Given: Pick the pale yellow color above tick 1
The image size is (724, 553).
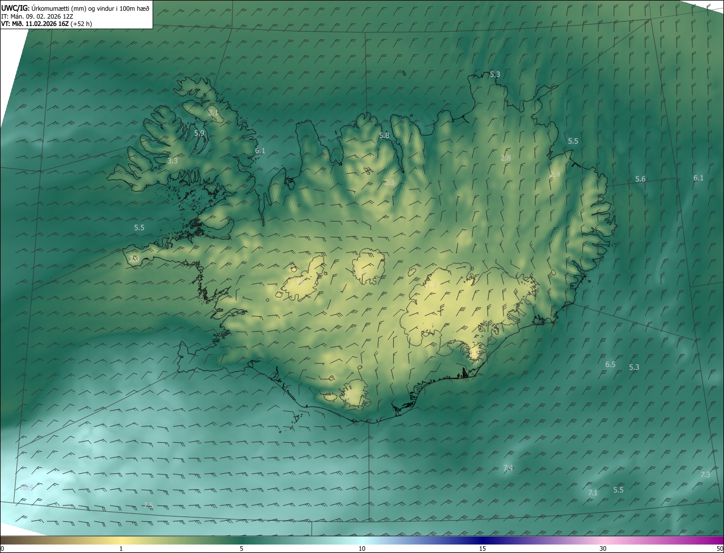Looking at the screenshot, I should pos(121,540).
